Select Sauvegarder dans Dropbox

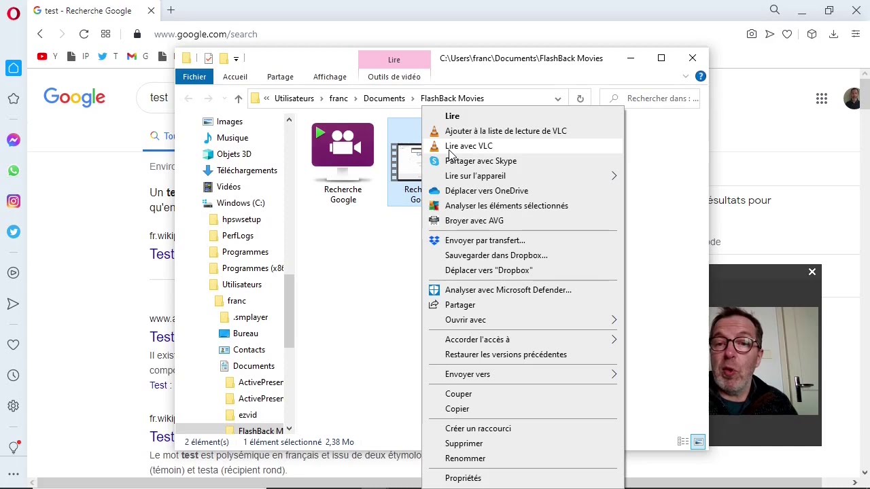(x=522, y=255)
